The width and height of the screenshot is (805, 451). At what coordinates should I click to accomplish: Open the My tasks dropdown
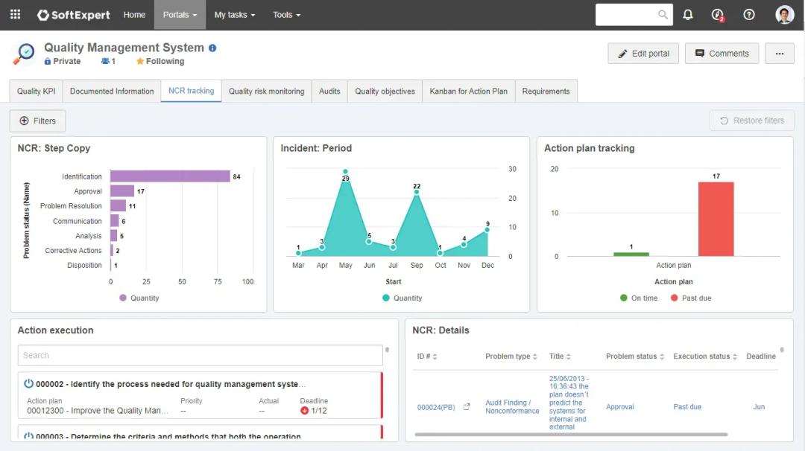[234, 15]
